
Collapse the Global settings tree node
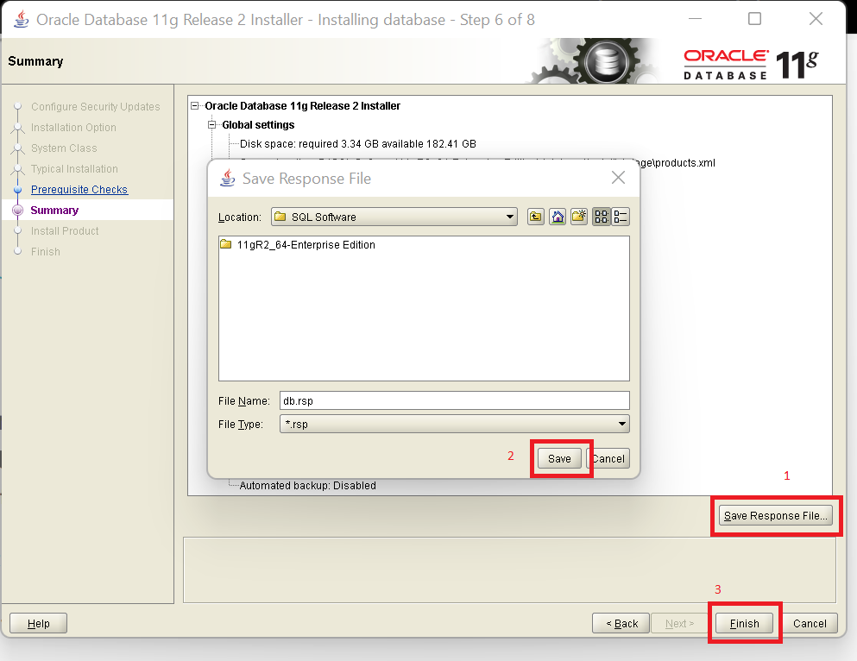[x=212, y=124]
